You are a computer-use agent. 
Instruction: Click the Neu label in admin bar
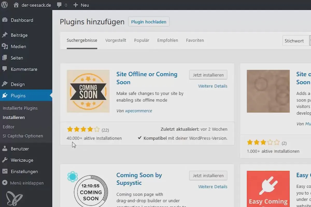pos(85,5)
